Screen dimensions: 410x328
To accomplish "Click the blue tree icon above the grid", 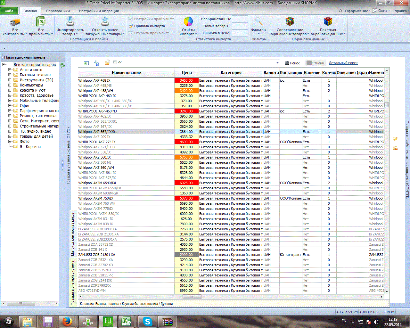I will [96, 63].
